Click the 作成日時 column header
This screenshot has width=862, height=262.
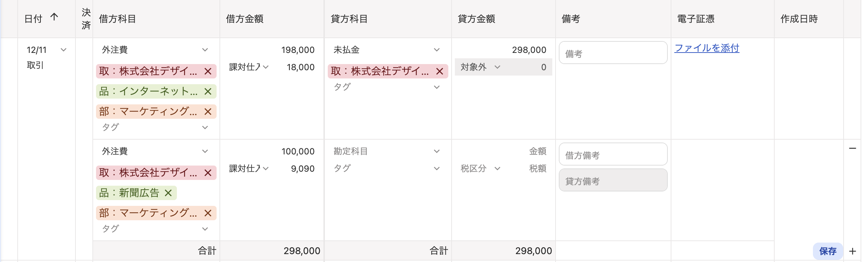pos(799,19)
